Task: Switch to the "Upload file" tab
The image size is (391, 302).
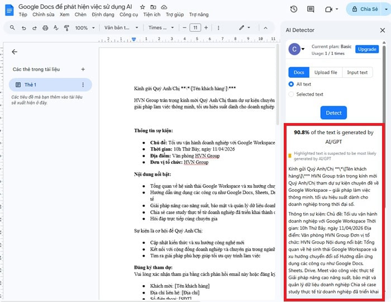Action: [325, 72]
